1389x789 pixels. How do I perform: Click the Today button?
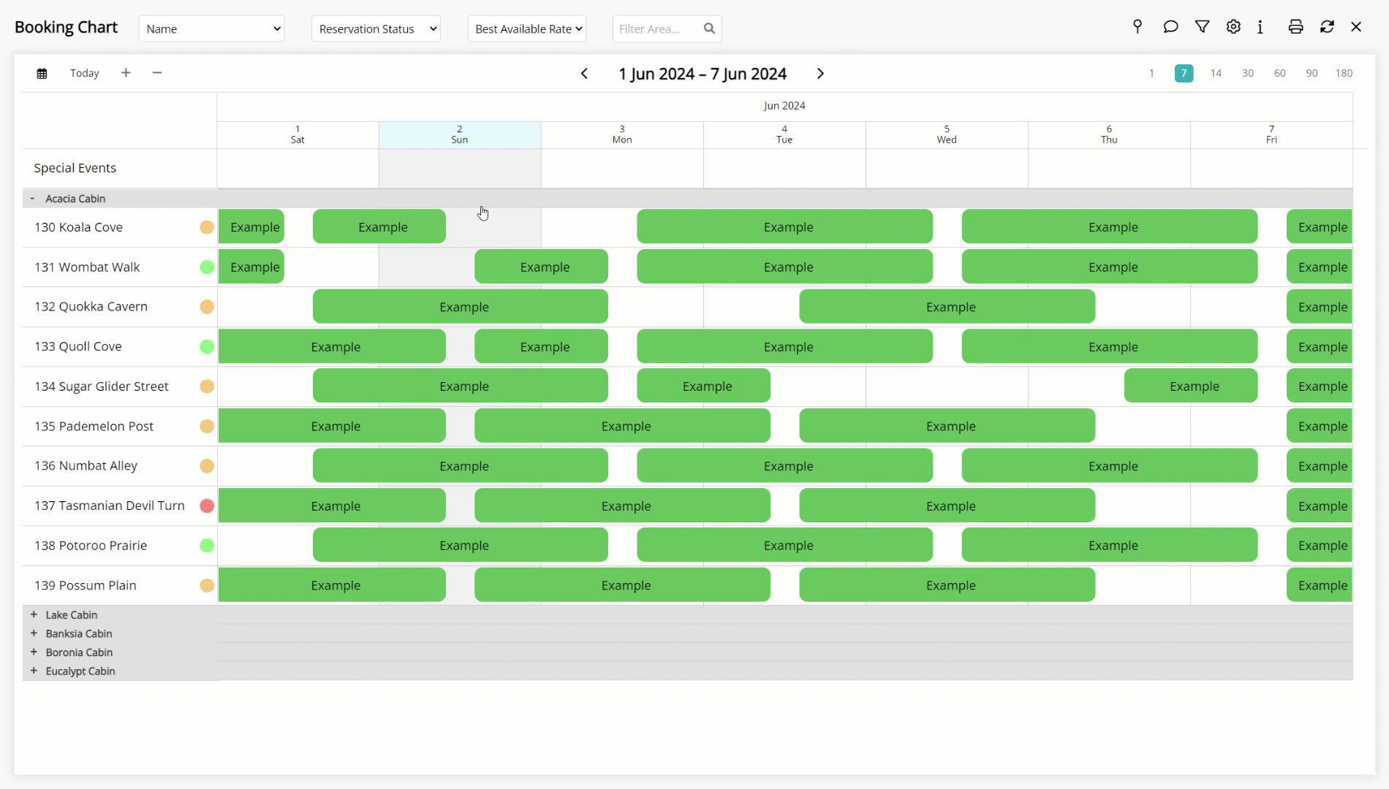(85, 73)
